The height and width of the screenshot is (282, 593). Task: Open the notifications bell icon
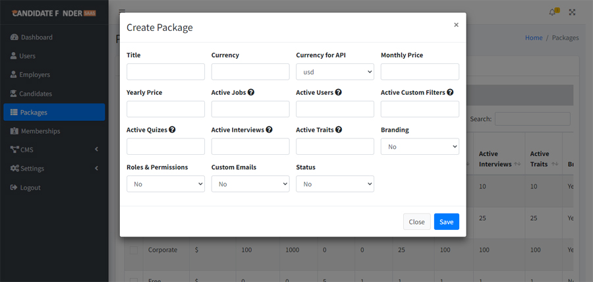pyautogui.click(x=552, y=12)
